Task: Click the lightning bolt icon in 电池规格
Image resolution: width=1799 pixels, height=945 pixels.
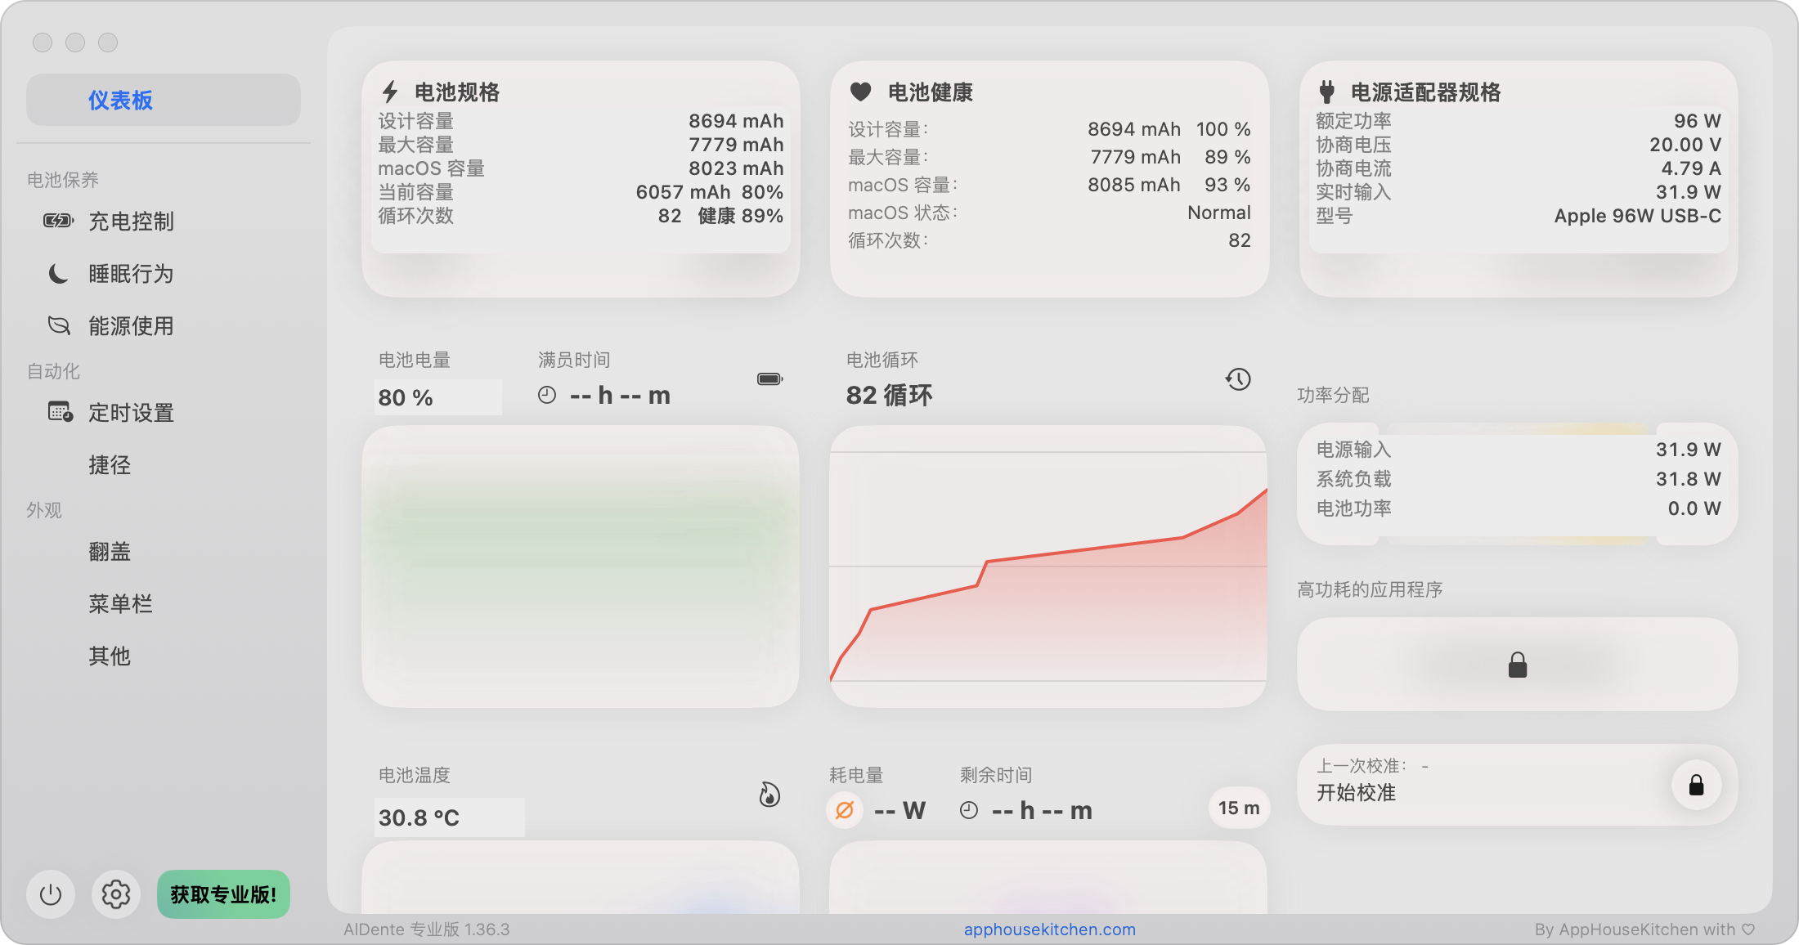Action: pos(391,92)
